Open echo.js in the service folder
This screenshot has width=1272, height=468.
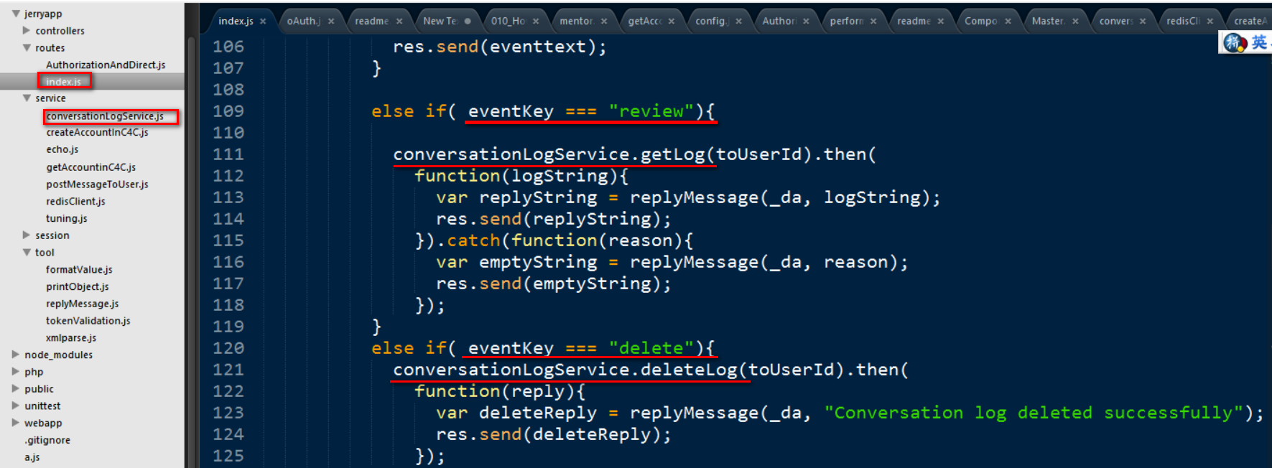click(x=62, y=150)
